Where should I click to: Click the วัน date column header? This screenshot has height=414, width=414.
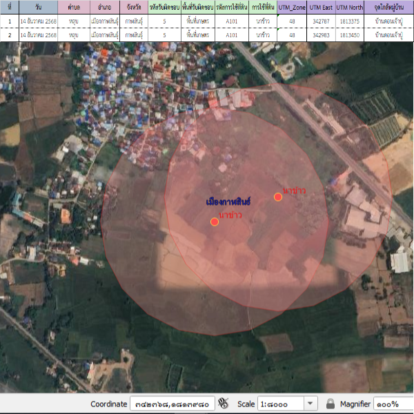[39, 6]
